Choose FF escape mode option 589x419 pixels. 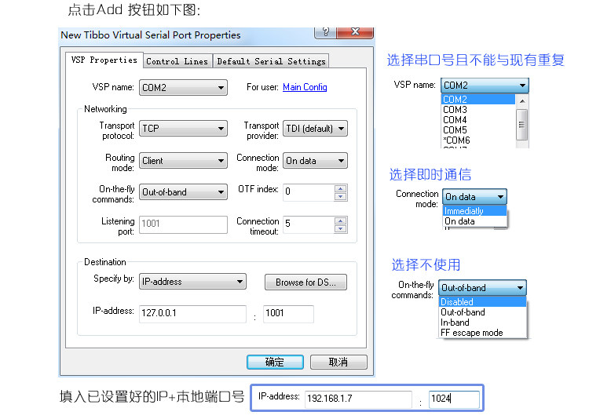tap(483, 332)
